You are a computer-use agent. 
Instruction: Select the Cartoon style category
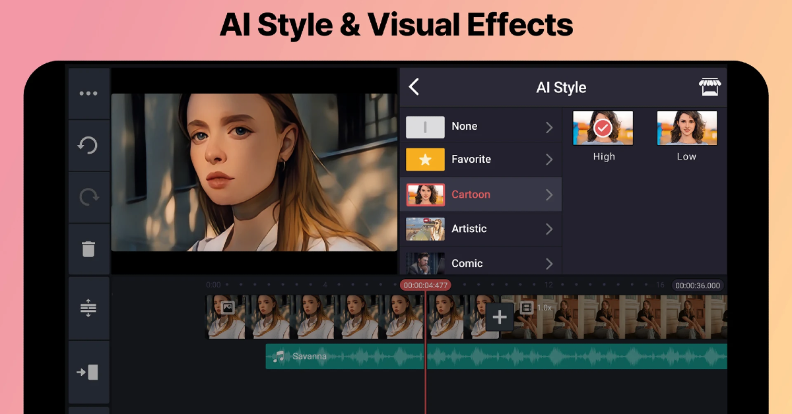point(470,194)
